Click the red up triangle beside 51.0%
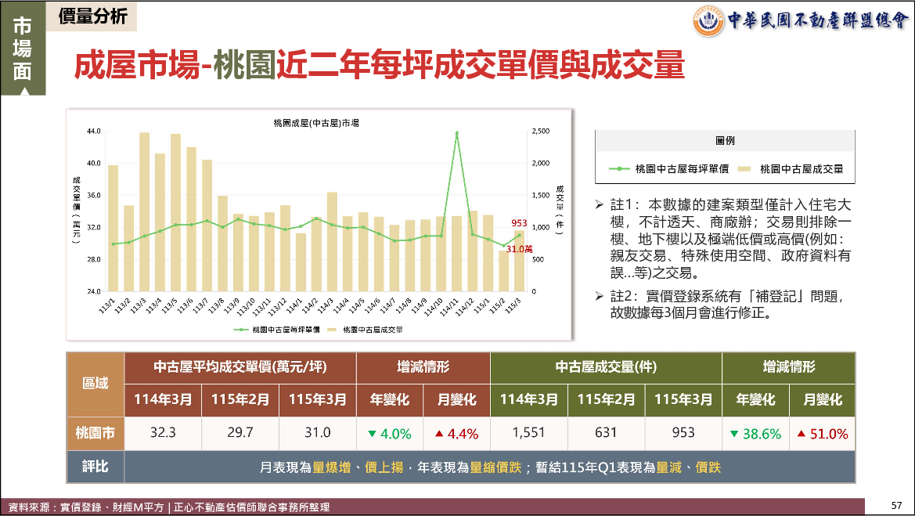The image size is (915, 516). [802, 434]
